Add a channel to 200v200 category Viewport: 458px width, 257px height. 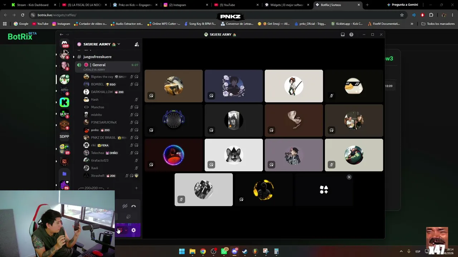tap(136, 188)
